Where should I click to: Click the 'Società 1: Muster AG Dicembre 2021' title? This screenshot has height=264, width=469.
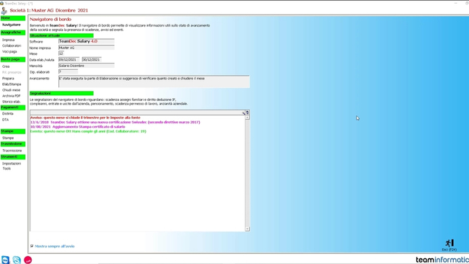click(49, 11)
